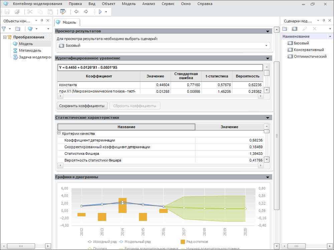Screen dimensions: 334x250
Task: Open the Анализ menu
Action: coord(148,4)
